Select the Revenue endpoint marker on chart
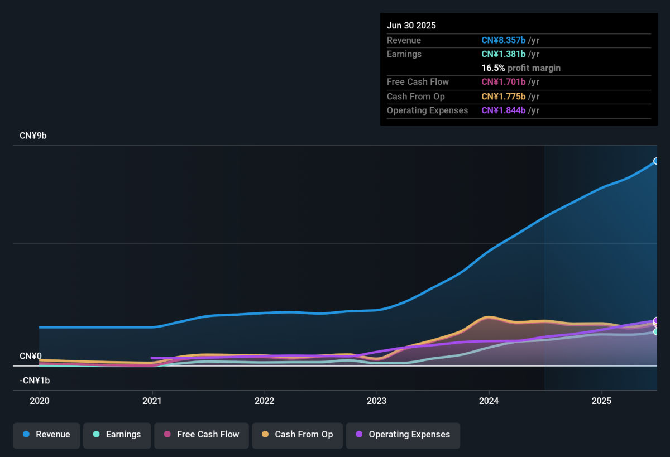Image resolution: width=670 pixels, height=457 pixels. (657, 161)
